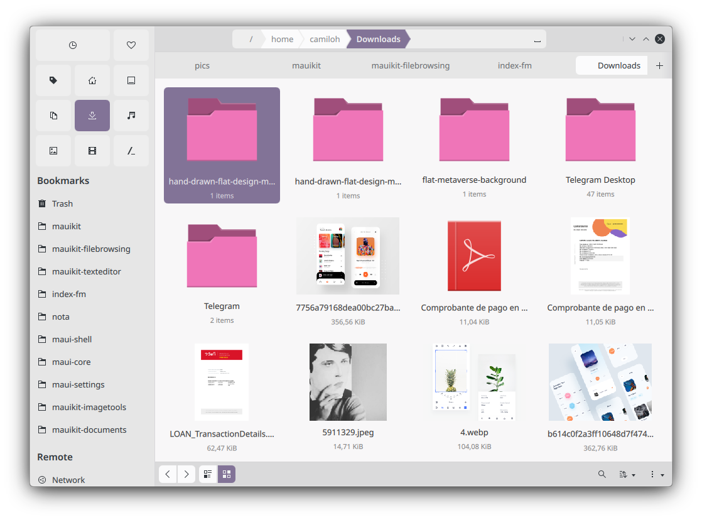Open the three-dot overflow menu dropdown
Image resolution: width=702 pixels, height=520 pixels.
(656, 474)
